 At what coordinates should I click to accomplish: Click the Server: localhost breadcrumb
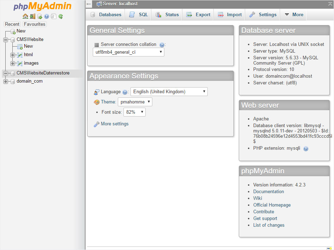[120, 4]
